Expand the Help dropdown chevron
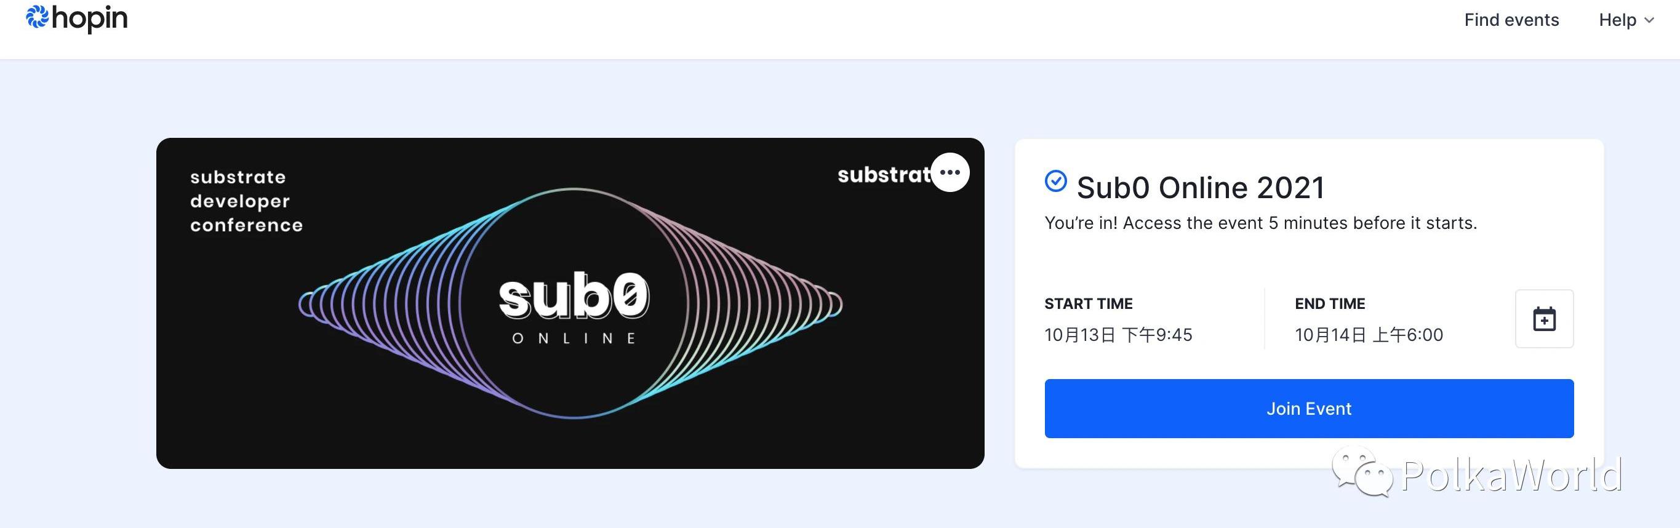 click(x=1649, y=21)
